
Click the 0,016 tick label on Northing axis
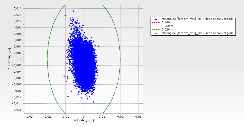(17, 8)
